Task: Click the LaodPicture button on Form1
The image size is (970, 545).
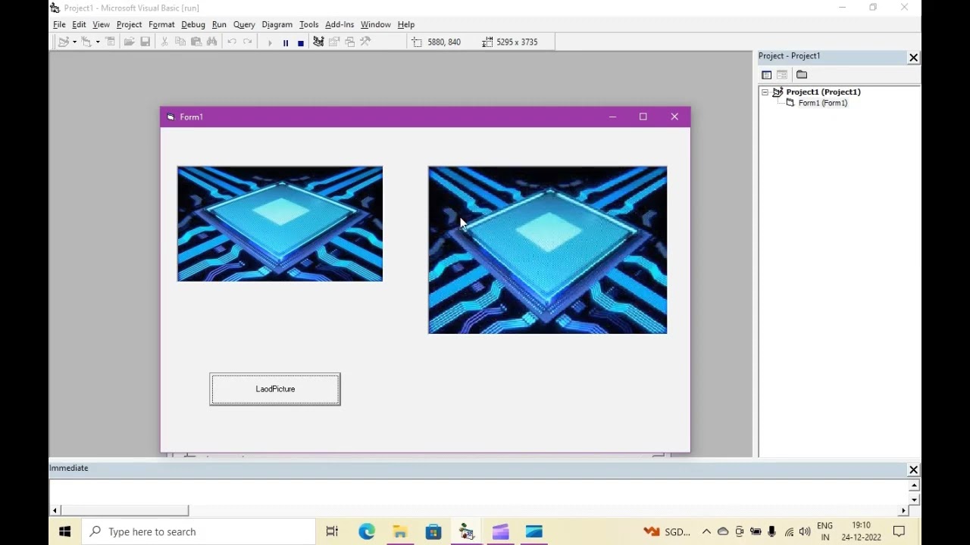Action: coord(275,389)
